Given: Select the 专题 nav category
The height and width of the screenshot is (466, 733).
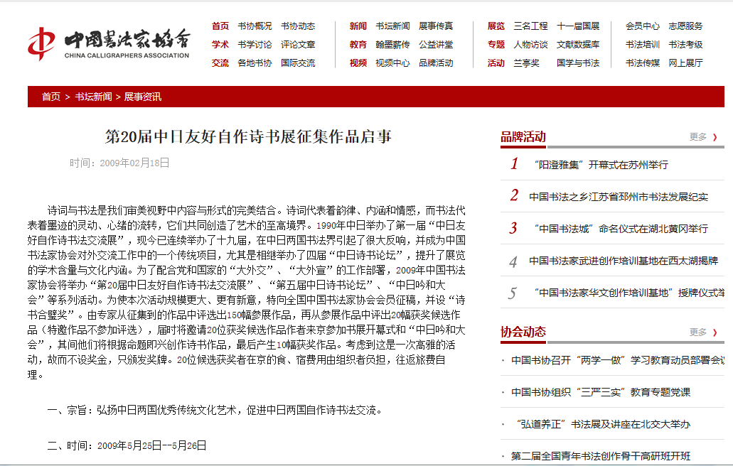Looking at the screenshot, I should (x=496, y=45).
